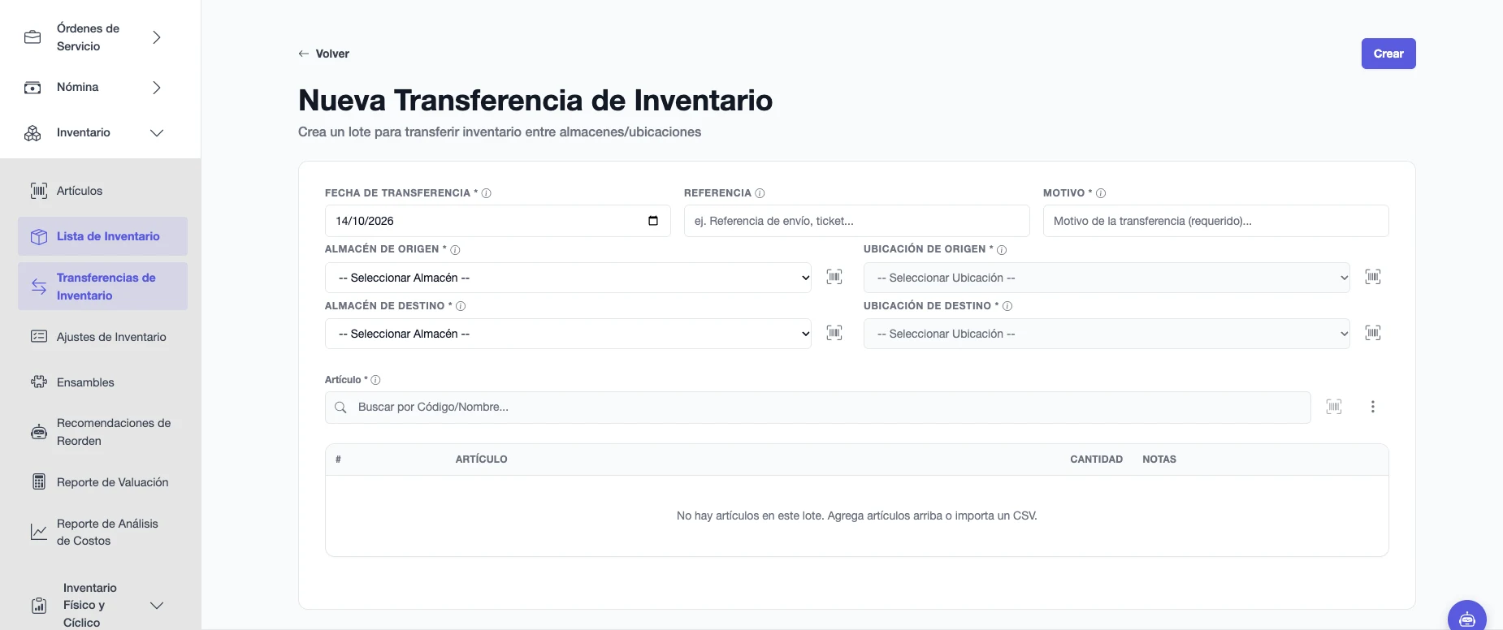The image size is (1503, 630).
Task: Click the Ajustes de Inventario list icon
Action: tap(39, 337)
